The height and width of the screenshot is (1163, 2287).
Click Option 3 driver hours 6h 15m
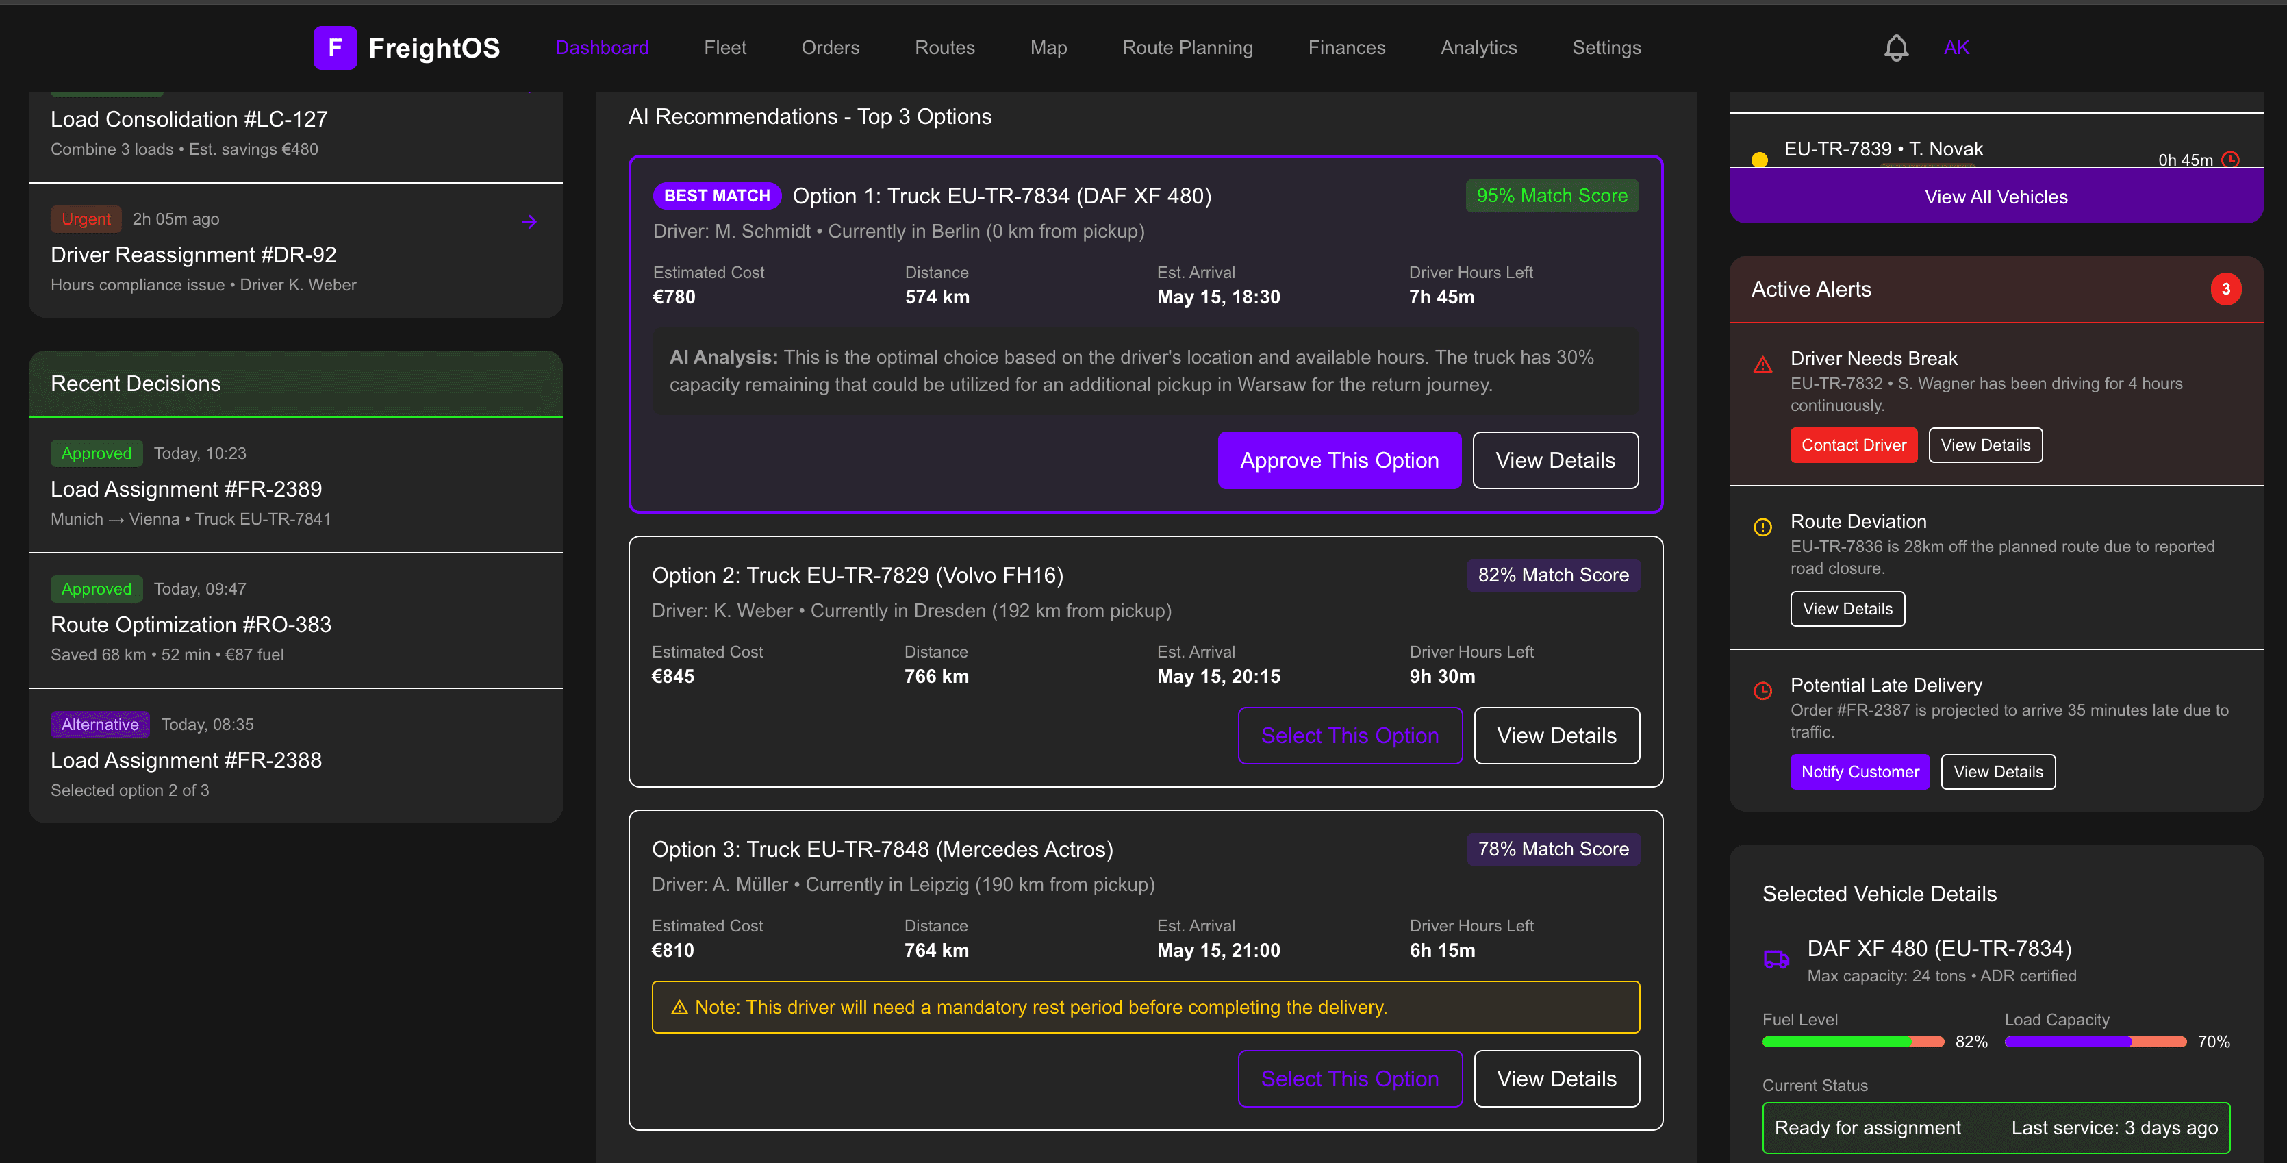click(1442, 951)
